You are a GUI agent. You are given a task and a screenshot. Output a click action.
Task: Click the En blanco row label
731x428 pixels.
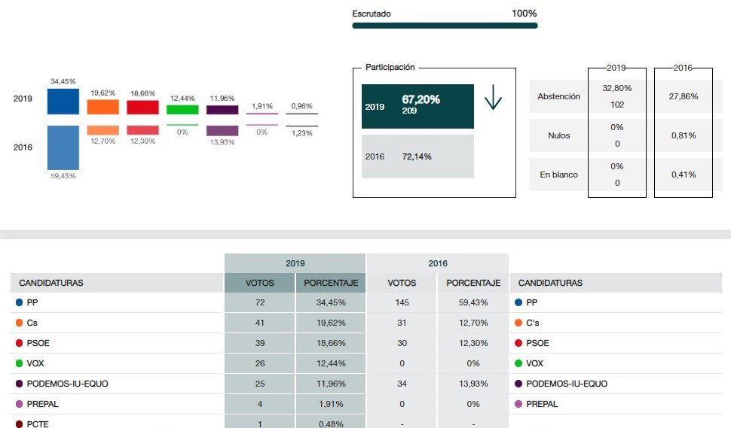coord(558,175)
